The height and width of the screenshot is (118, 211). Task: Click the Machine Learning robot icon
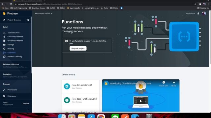tap(4, 57)
